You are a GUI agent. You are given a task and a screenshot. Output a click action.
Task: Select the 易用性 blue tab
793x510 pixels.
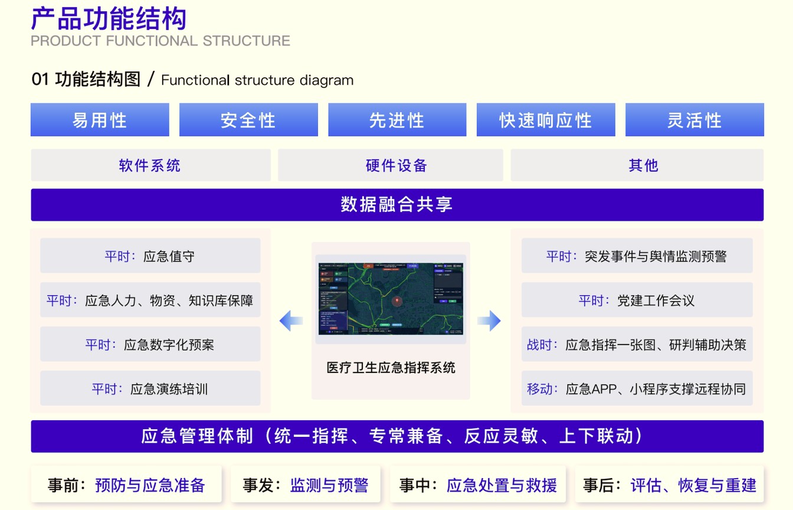pos(100,120)
